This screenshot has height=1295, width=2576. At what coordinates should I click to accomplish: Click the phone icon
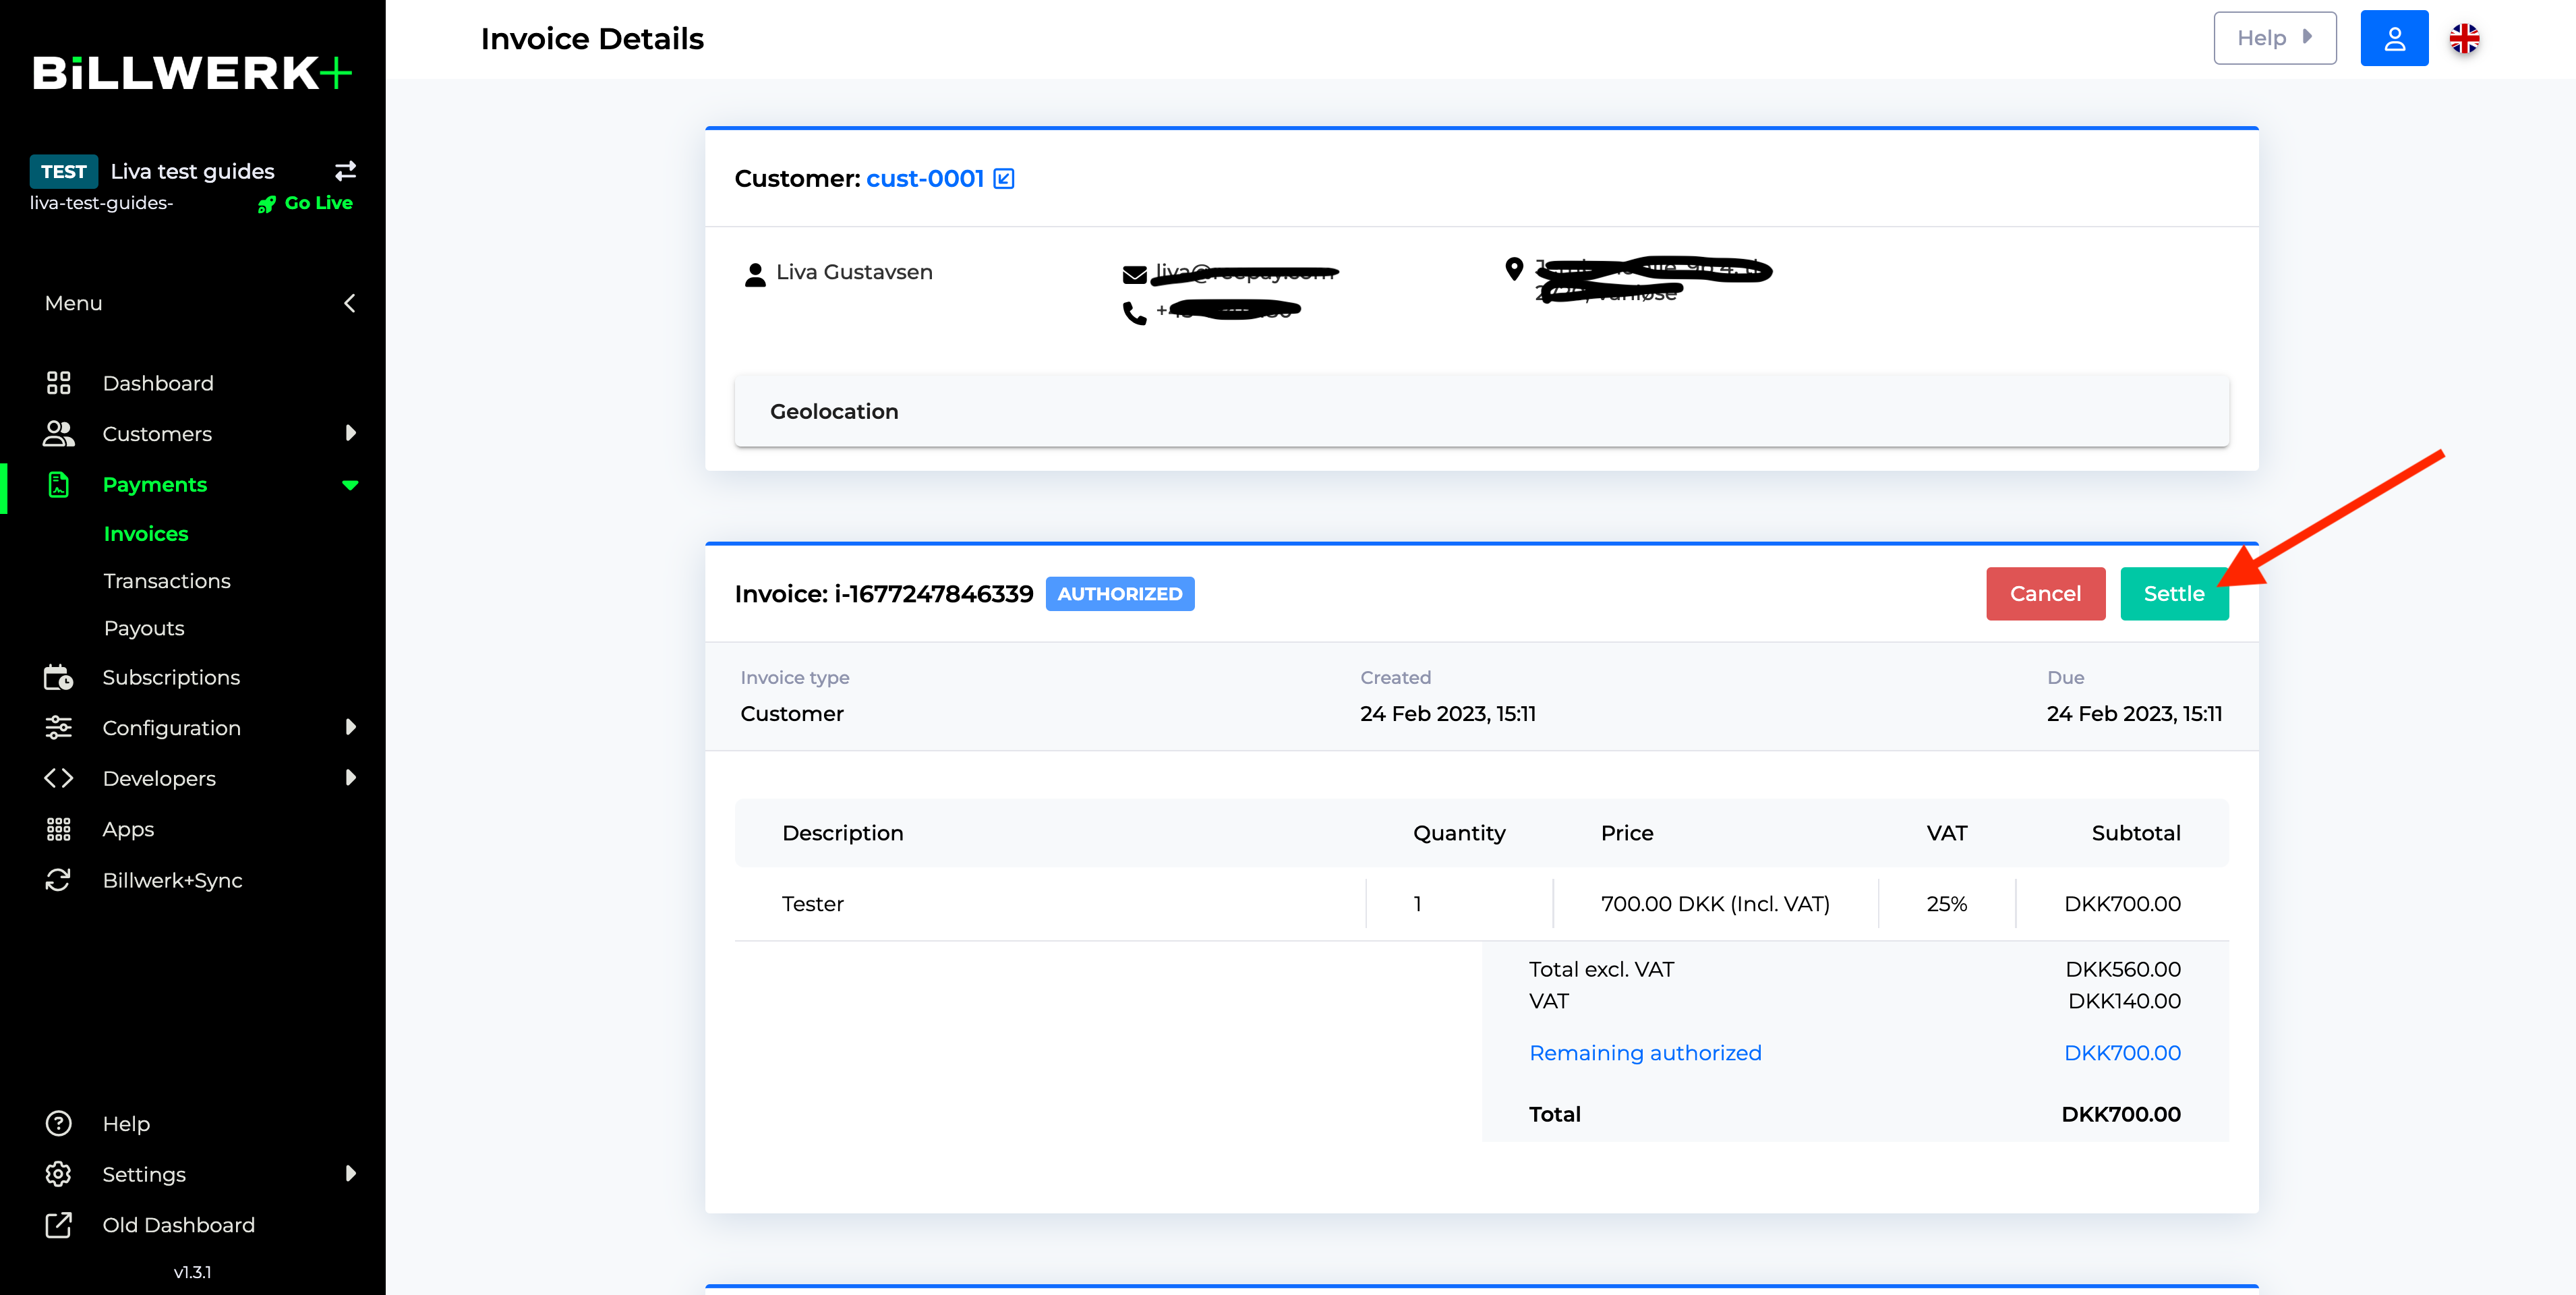click(1134, 314)
